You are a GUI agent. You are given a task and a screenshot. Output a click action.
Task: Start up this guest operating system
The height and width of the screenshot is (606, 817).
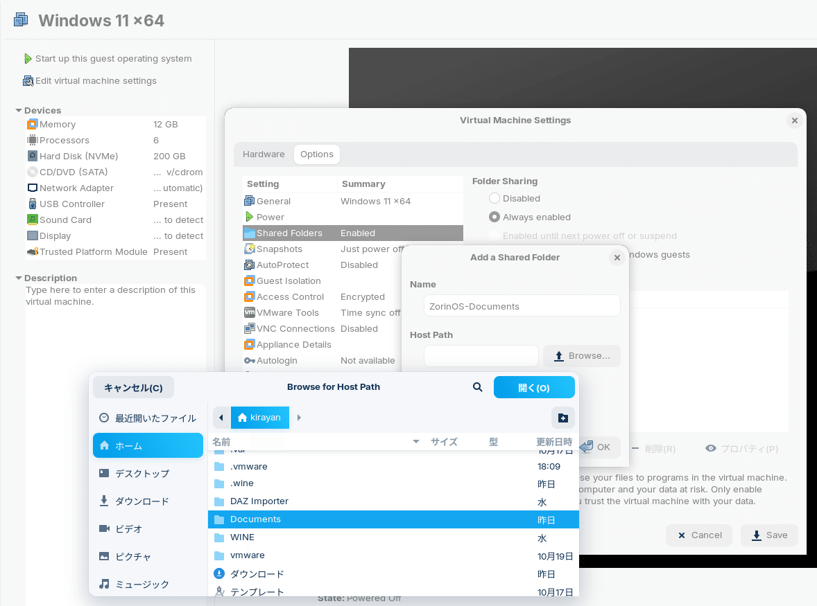(x=114, y=58)
